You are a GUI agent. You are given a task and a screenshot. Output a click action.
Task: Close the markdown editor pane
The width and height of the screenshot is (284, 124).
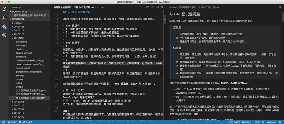click(x=162, y=7)
